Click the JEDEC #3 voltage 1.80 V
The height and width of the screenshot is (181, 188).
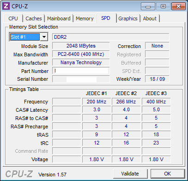pos(156,159)
